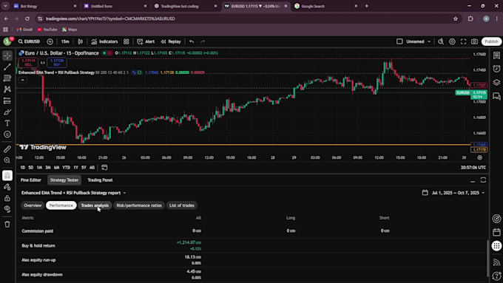The image size is (503, 283).
Task: Open the watchlist panel icon
Action: point(496,55)
